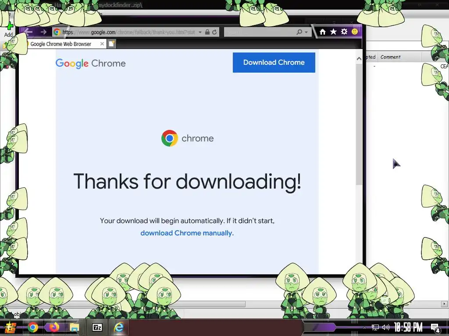Click the Google Chrome logo header

coord(90,63)
